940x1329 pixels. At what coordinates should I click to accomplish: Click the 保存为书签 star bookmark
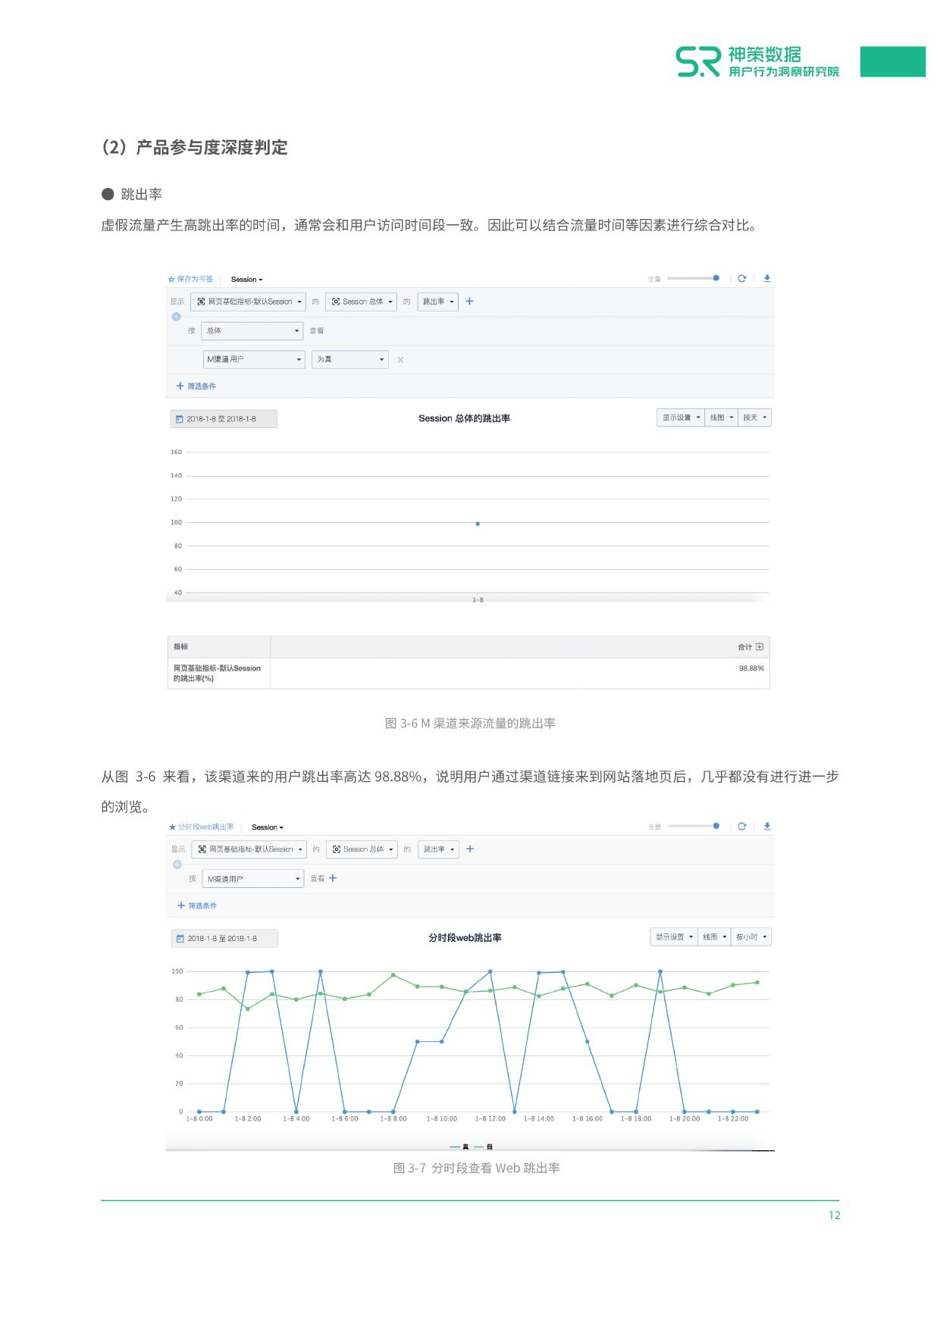tap(190, 279)
